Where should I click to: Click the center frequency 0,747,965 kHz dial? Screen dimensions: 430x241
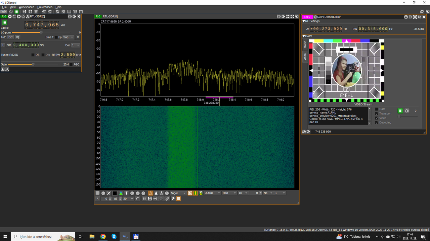(42, 25)
